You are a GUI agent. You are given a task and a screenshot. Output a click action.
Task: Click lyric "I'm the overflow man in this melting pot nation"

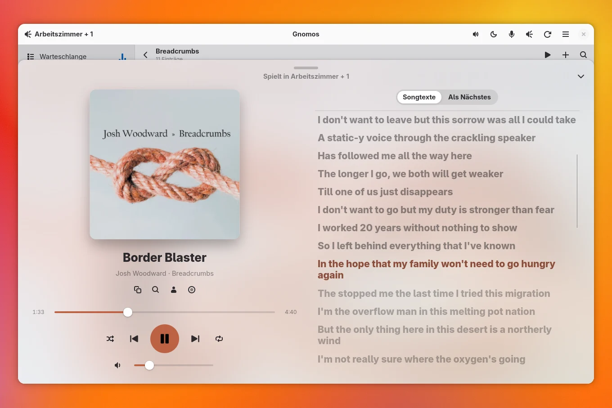point(426,312)
